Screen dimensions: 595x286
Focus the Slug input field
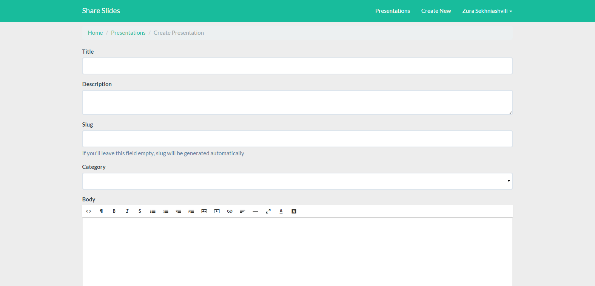[297, 139]
